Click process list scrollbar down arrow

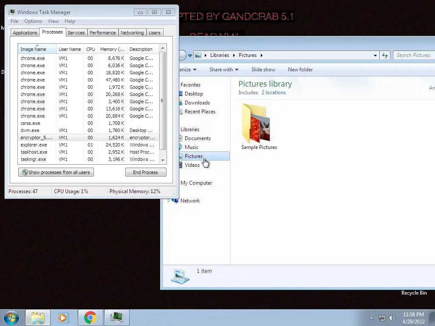tap(163, 160)
